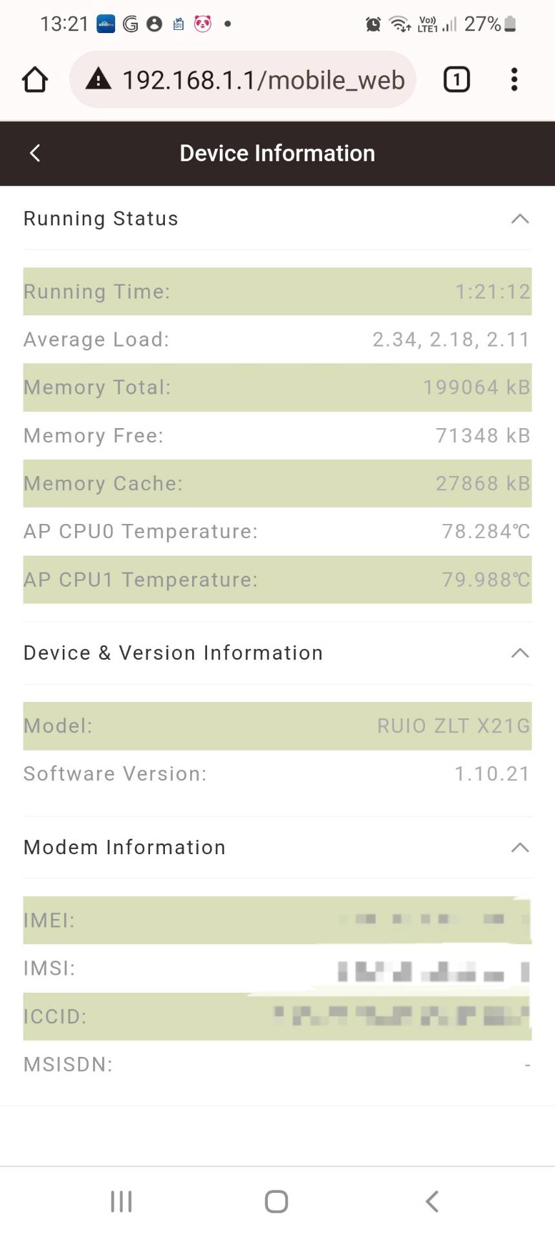Tap the Device & Version Information header
This screenshot has height=1235, width=555.
(173, 653)
